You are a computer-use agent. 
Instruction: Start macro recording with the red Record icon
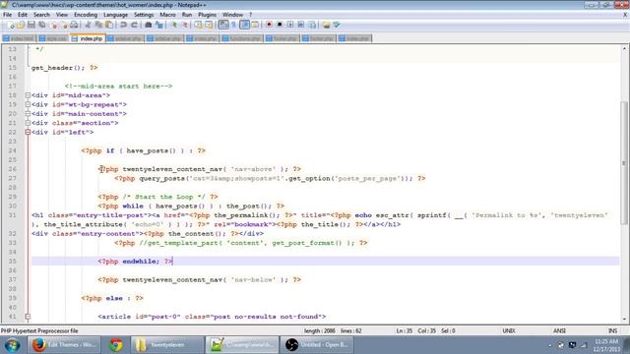[269, 25]
